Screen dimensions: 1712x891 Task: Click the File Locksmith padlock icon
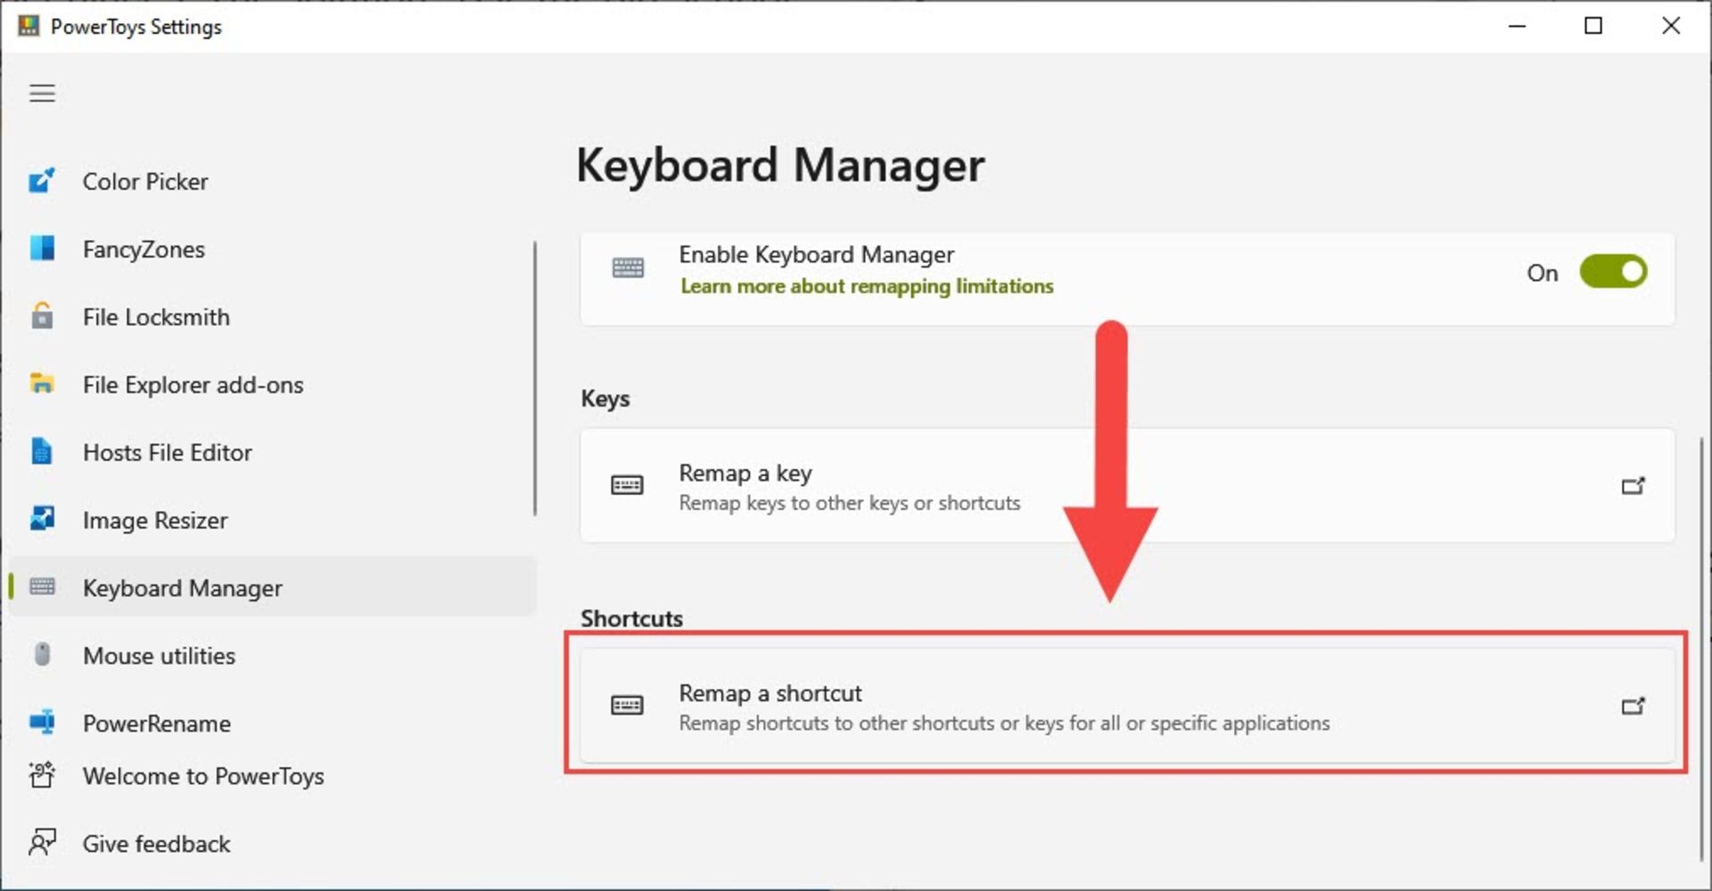point(42,317)
